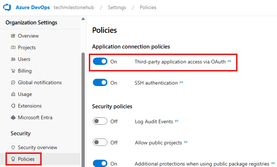This screenshot has width=277, height=167.
Task: Go to the Settings breadcrumb
Action: click(x=117, y=7)
